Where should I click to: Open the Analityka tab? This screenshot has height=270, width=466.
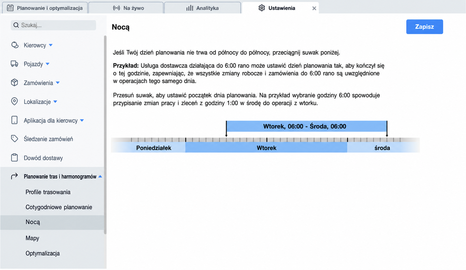pos(202,8)
